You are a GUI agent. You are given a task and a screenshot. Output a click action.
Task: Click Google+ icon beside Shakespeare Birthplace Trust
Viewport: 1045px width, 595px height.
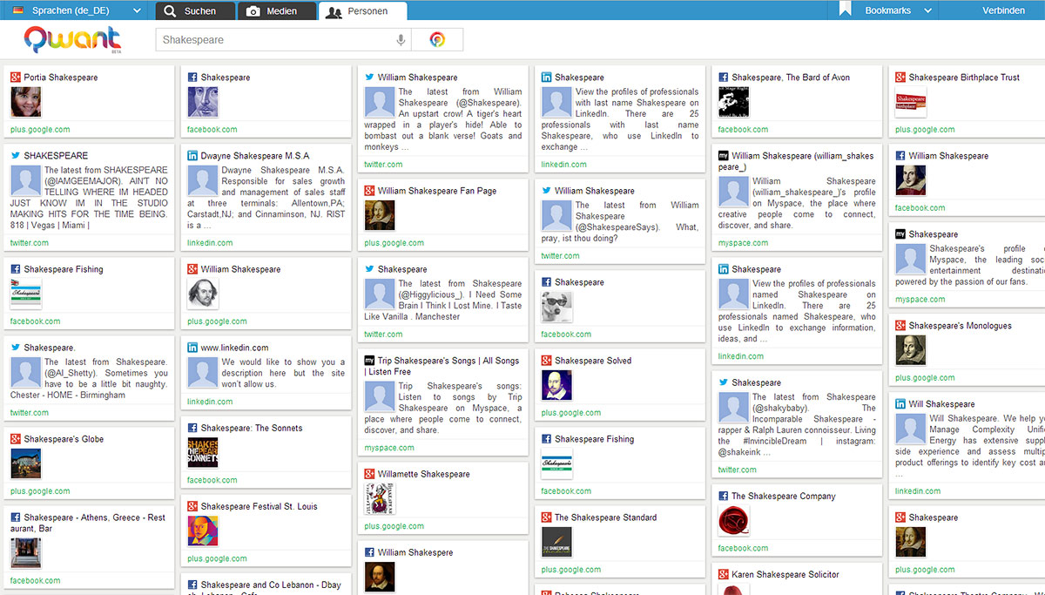(900, 78)
